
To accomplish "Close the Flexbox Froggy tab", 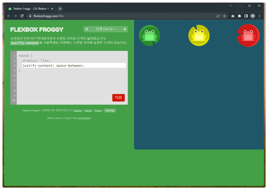I will click(x=52, y=9).
